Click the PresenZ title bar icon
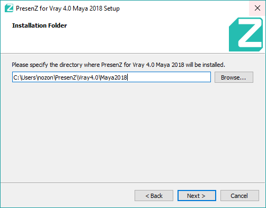The height and width of the screenshot is (208, 266). pos(9,8)
